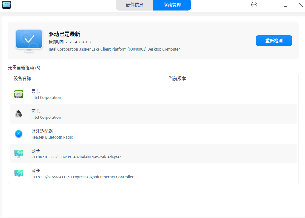Screen dimensions: 305x218
Task: Click the 当前版本 column header
Action: (x=232, y=78)
